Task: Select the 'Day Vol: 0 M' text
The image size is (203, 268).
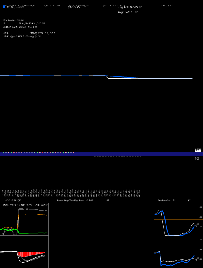Action: point(127,12)
